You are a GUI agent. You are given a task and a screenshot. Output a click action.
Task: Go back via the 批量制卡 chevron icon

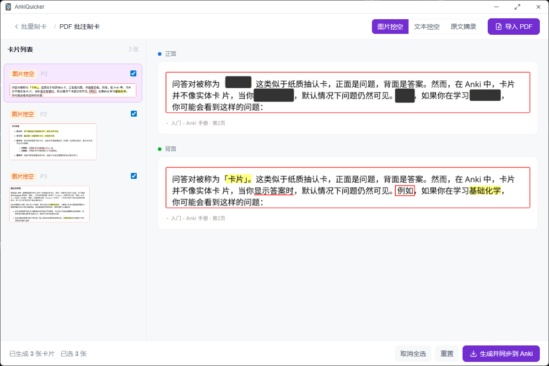(16, 27)
